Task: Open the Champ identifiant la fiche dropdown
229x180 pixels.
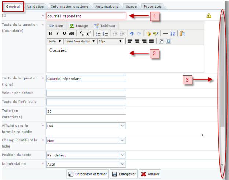Action: 86,141
